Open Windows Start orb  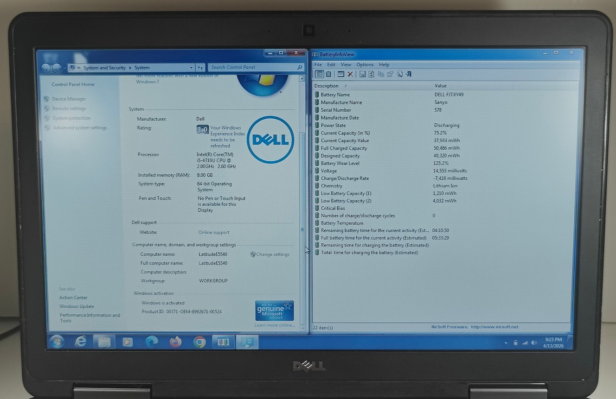(57, 342)
